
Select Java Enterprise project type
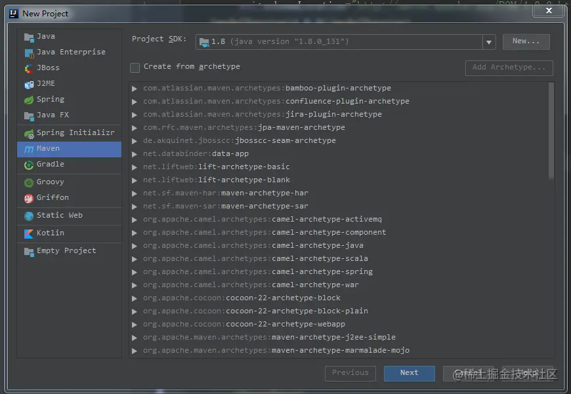69,52
